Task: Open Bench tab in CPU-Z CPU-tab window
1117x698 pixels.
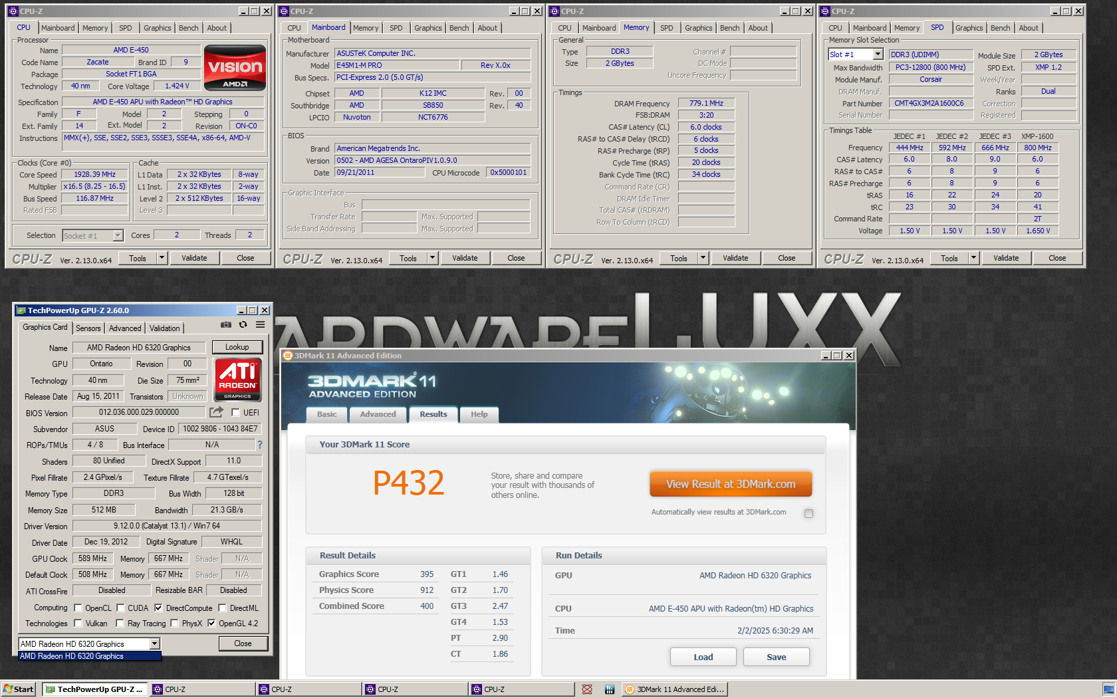Action: 189,28
